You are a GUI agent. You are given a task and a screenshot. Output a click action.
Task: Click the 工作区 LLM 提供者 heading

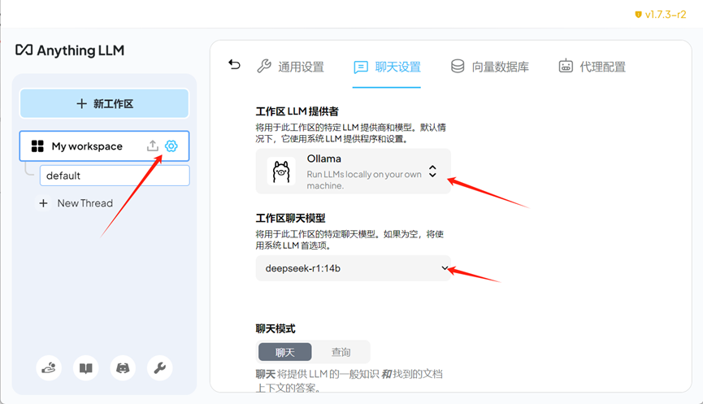click(297, 111)
